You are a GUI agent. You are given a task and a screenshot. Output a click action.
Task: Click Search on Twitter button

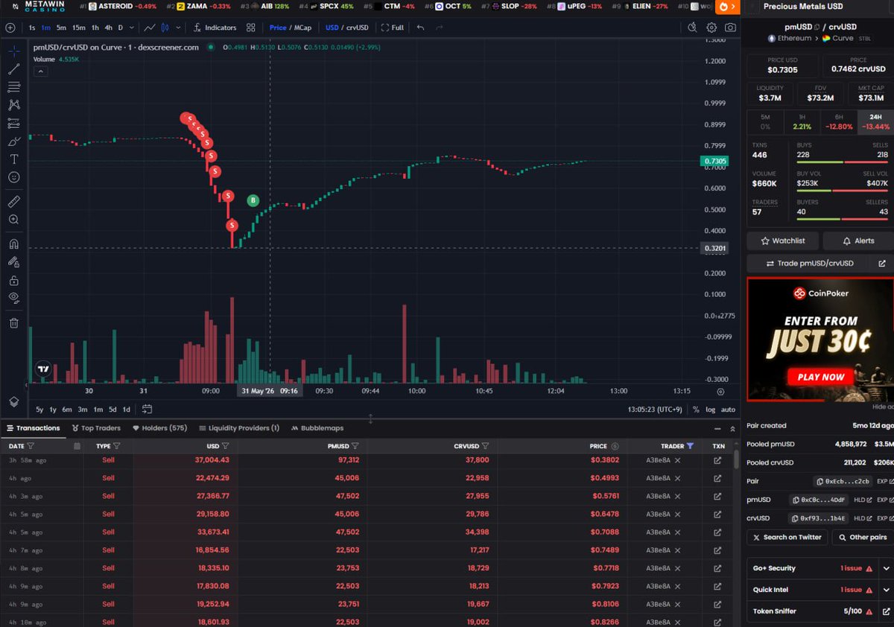coord(787,537)
